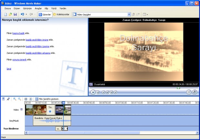Click 'başlığı seçili klibin önüne' link
This screenshot has width=200, height=140.
[37, 40]
